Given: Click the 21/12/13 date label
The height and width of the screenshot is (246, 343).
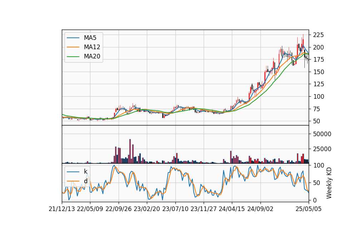Looking at the screenshot, I should tap(62, 209).
